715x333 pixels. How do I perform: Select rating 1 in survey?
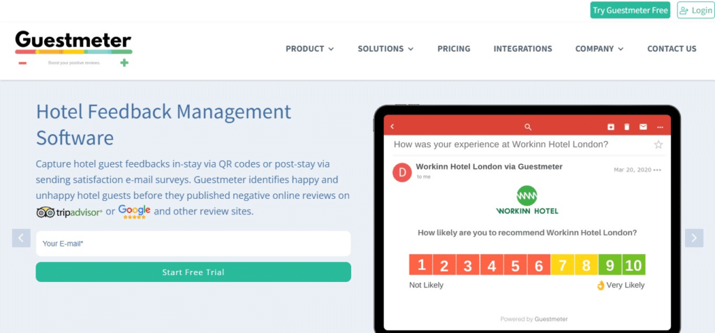tap(421, 265)
